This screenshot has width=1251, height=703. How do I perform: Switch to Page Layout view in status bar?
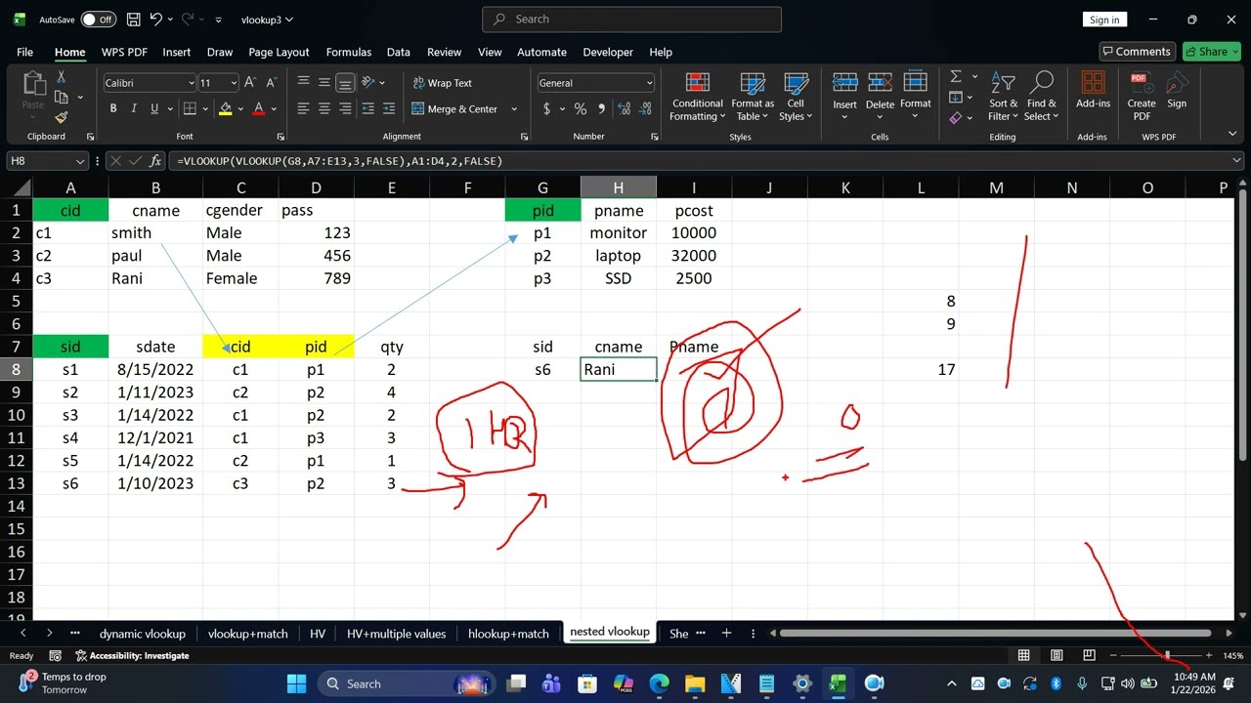point(1056,655)
